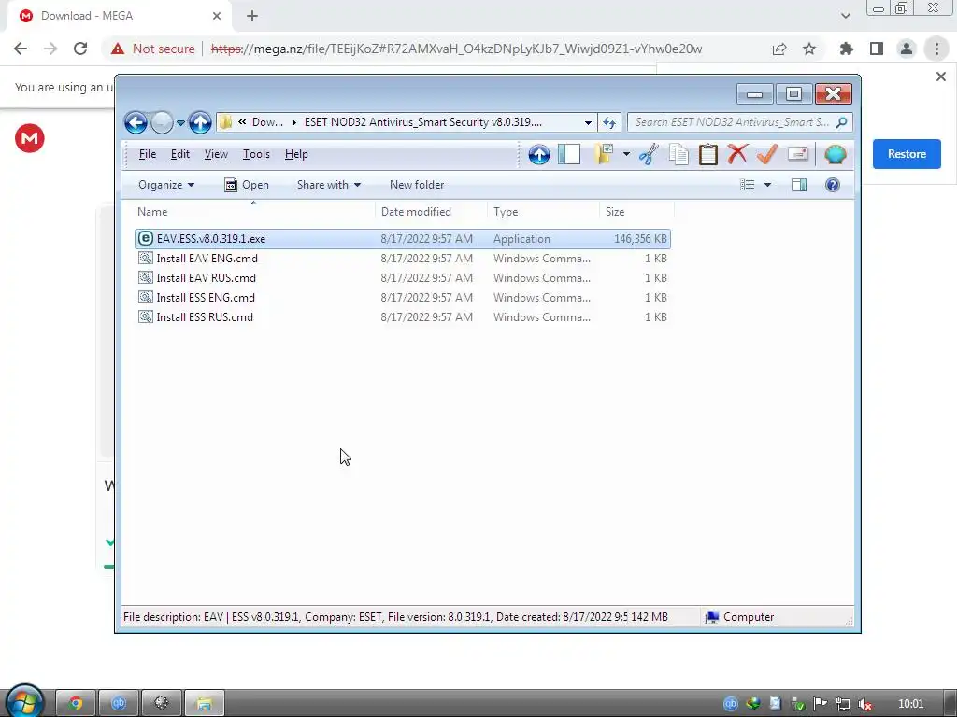957x717 pixels.
Task: Open Chrome's three-dot menu
Action: coord(936,49)
